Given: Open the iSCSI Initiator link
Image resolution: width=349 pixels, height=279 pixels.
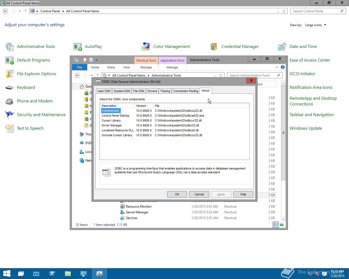Looking at the screenshot, I should [302, 74].
